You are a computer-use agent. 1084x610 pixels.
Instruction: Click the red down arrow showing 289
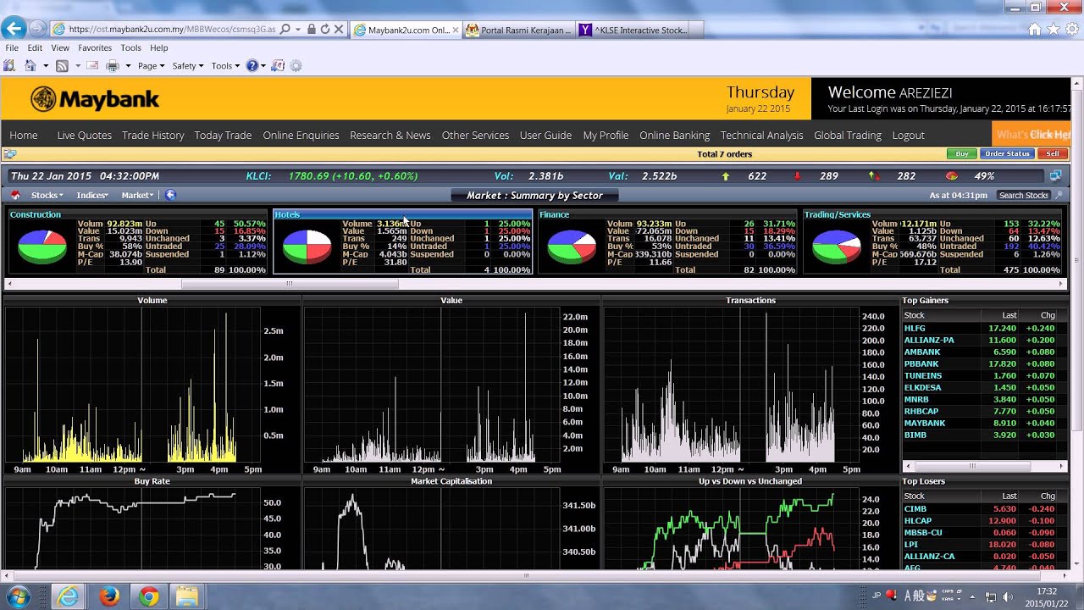click(797, 176)
